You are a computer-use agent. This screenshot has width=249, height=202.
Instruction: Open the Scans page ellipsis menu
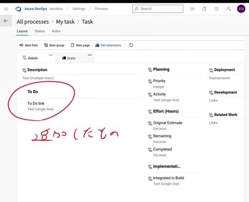pyautogui.click(x=90, y=55)
